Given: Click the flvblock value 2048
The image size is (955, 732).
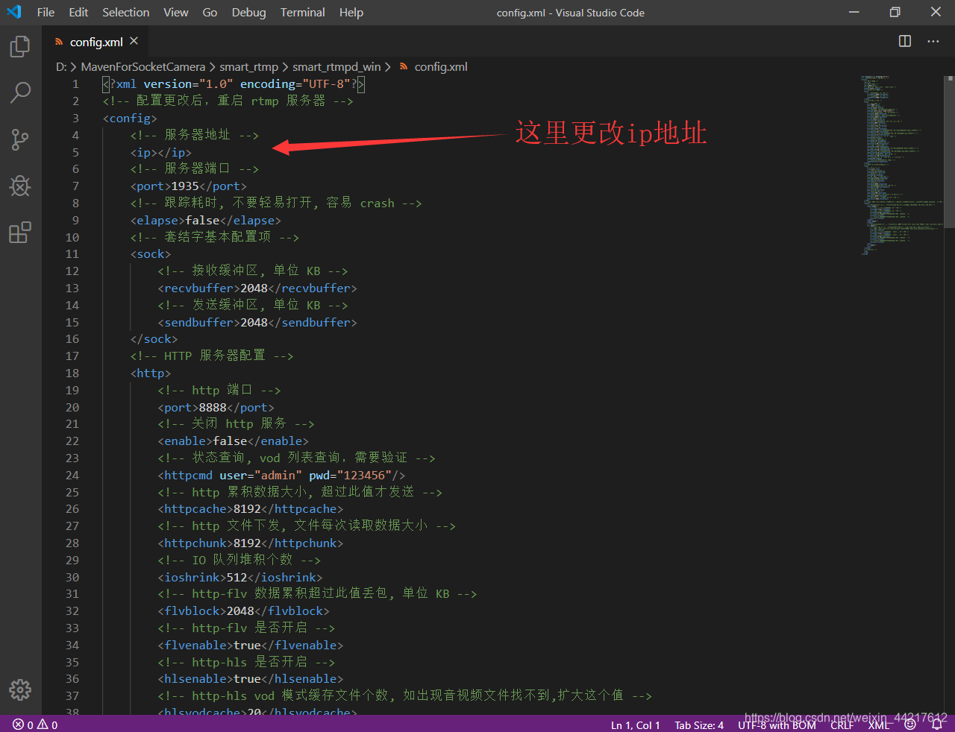Looking at the screenshot, I should click(x=240, y=611).
